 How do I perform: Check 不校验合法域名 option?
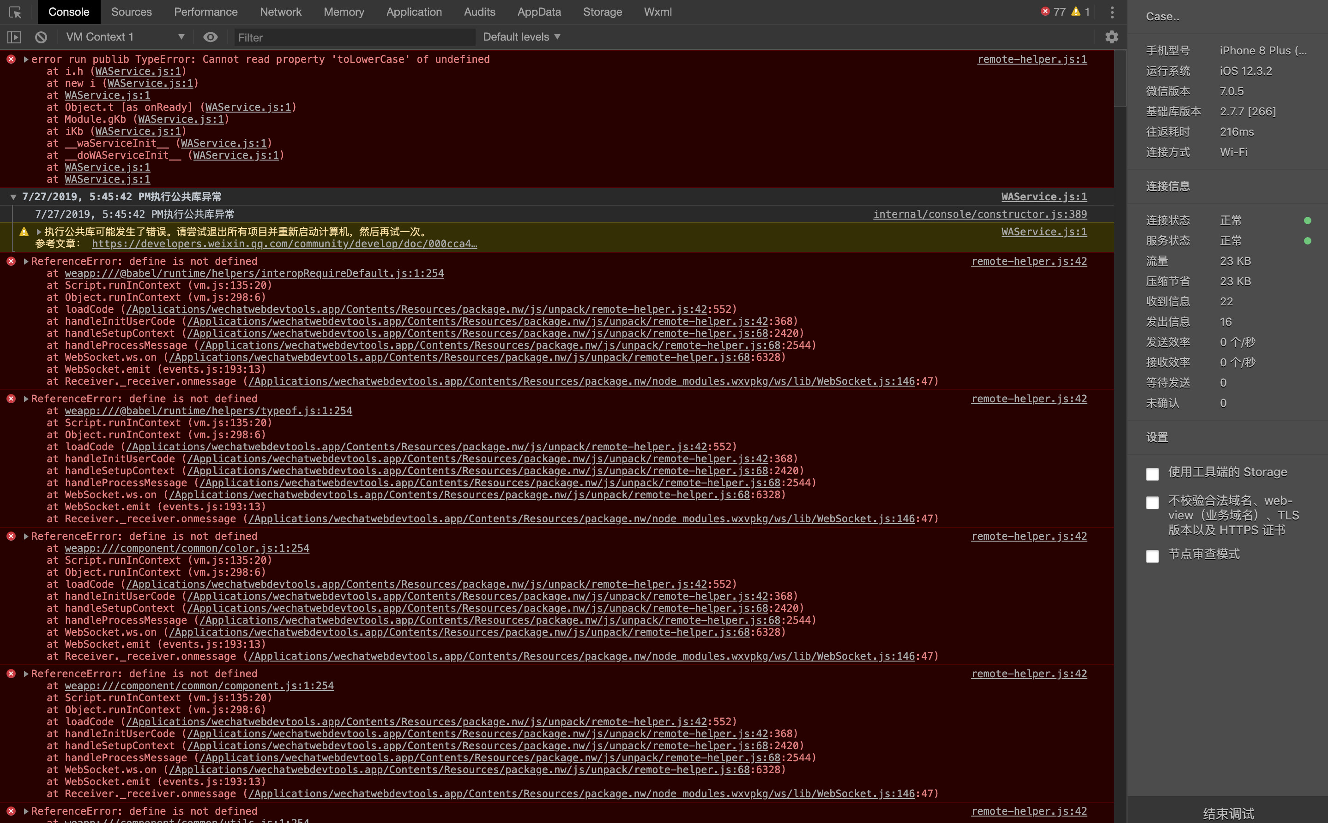1152,502
